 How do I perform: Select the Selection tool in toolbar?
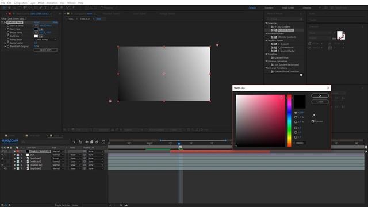pyautogui.click(x=4, y=7)
